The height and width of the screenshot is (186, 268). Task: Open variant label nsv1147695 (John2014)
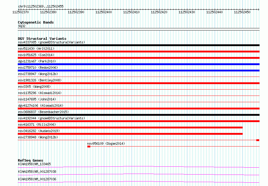point(37,99)
